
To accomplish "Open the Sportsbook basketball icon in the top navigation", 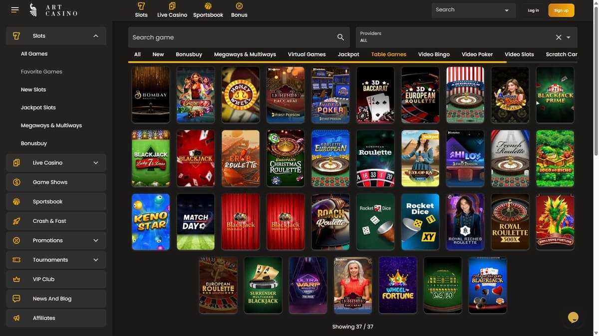I will 208,6.
